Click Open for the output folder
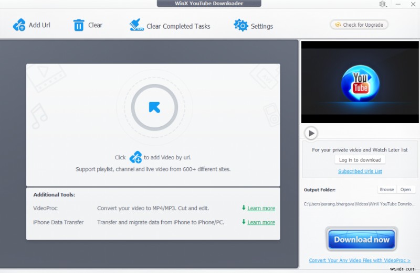This screenshot has width=420, height=273. [x=405, y=189]
